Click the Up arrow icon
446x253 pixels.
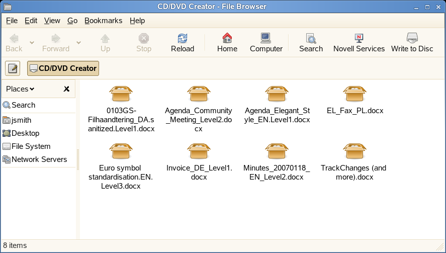coord(105,38)
